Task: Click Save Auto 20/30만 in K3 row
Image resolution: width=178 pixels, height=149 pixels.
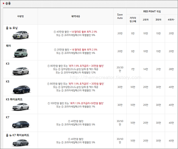Action: tap(120, 69)
